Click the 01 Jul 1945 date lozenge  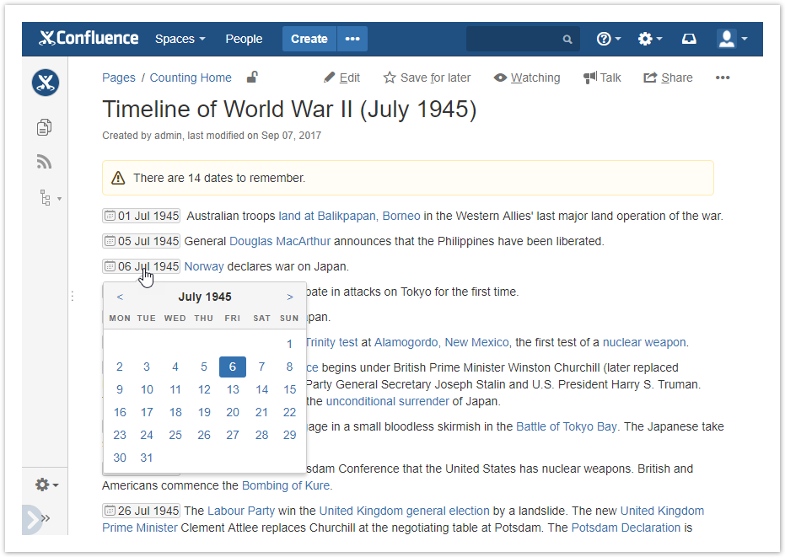141,216
